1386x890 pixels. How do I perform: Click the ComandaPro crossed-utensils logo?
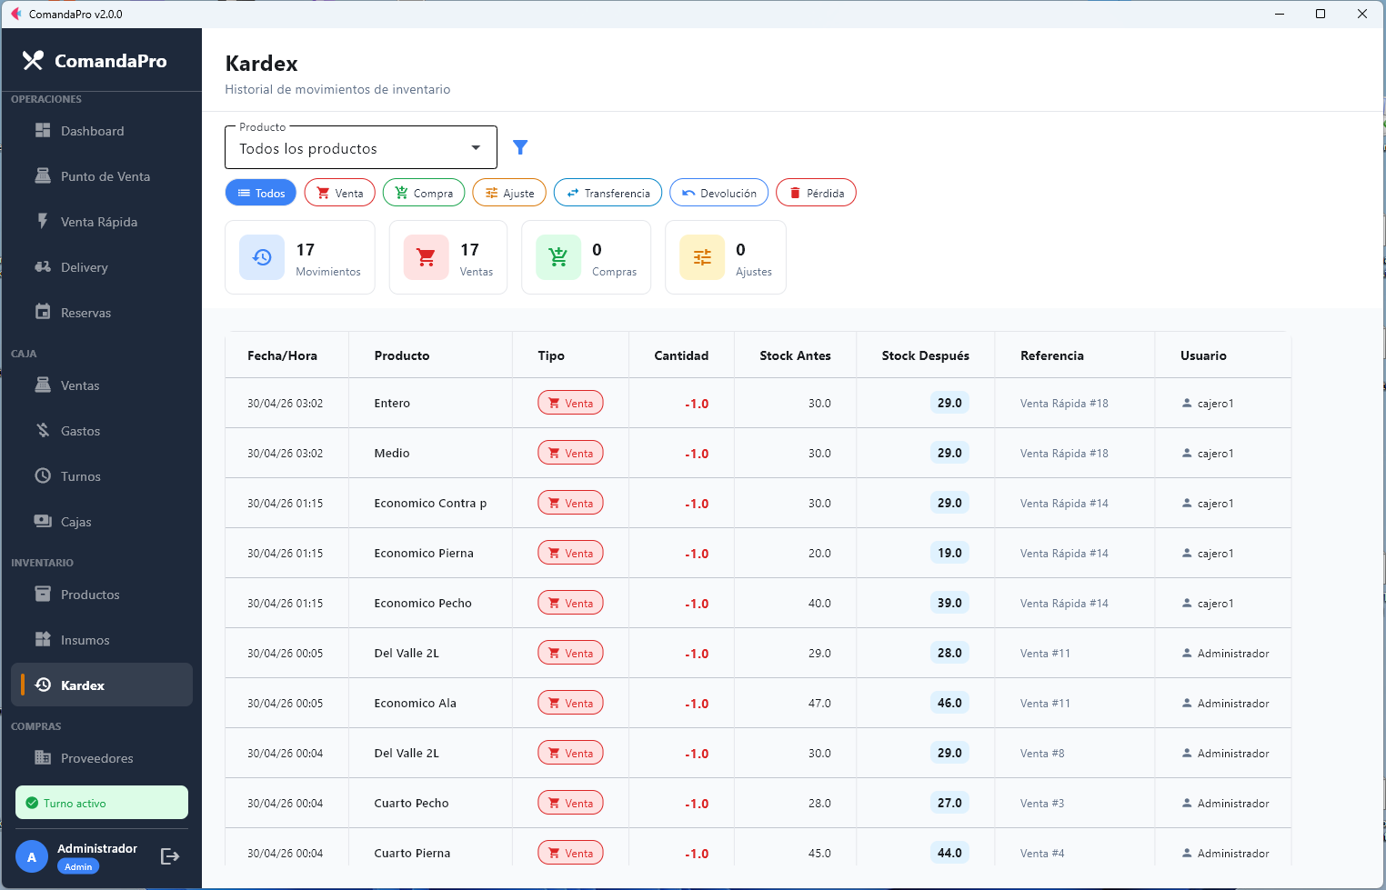coord(33,60)
